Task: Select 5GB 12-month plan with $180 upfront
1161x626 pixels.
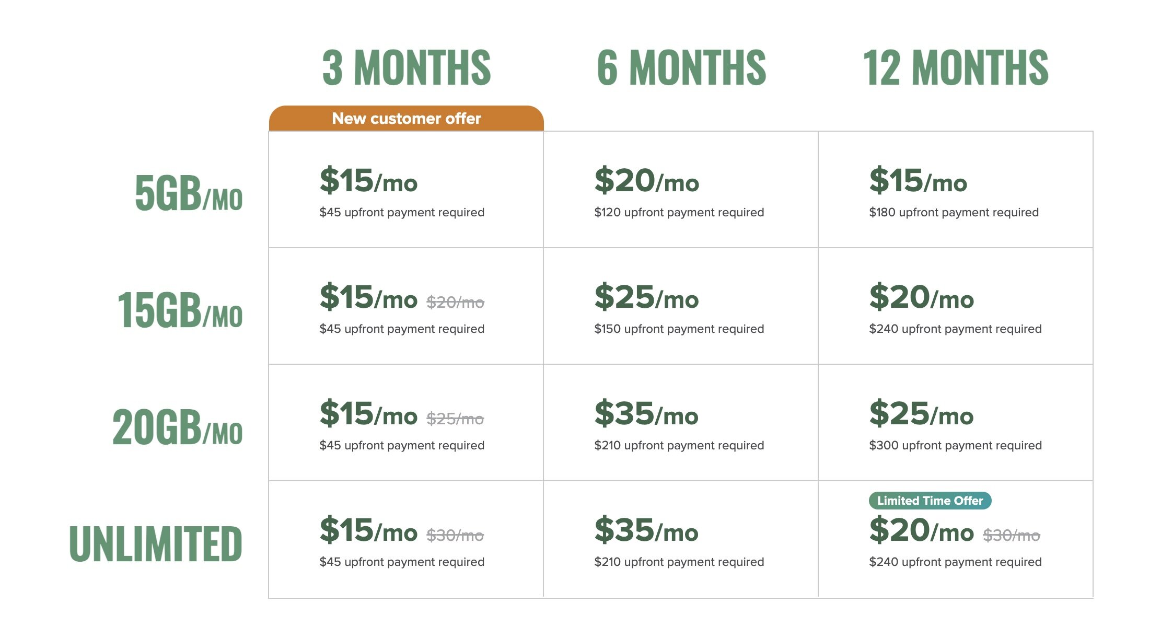Action: [x=954, y=212]
